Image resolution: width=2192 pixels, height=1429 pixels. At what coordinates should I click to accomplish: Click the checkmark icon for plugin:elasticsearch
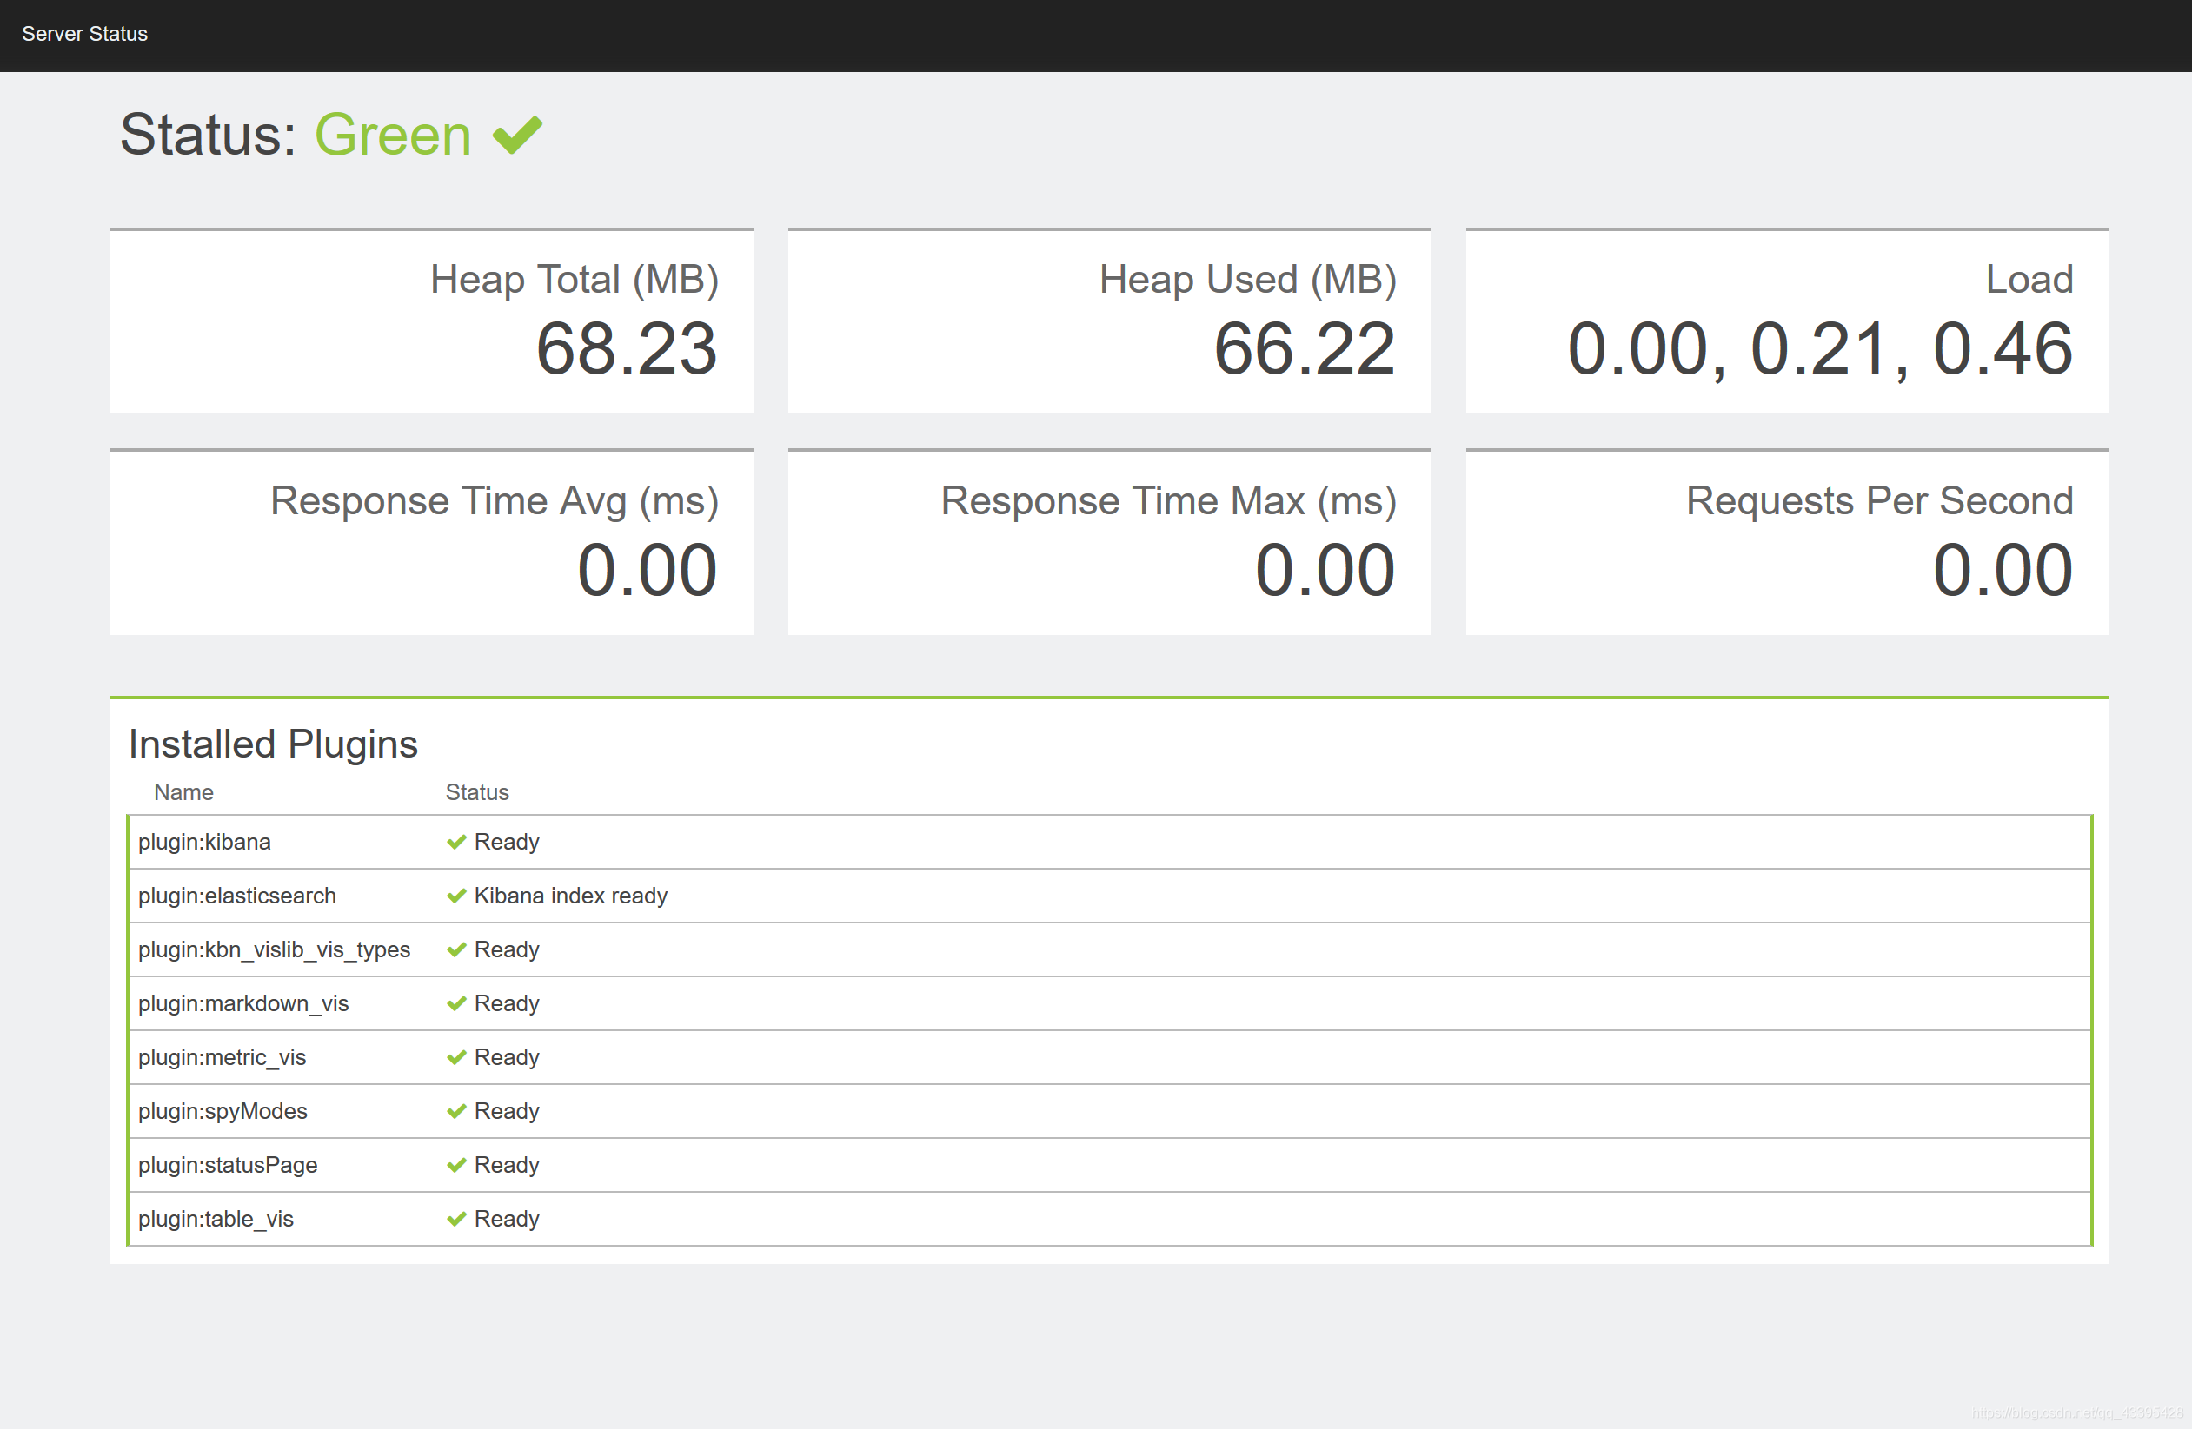(x=457, y=896)
